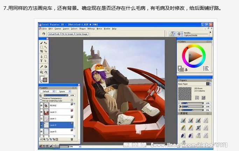Image resolution: width=239 pixels, height=151 pixels.
Task: Select the Brush tool in toolbox
Action: 41,43
